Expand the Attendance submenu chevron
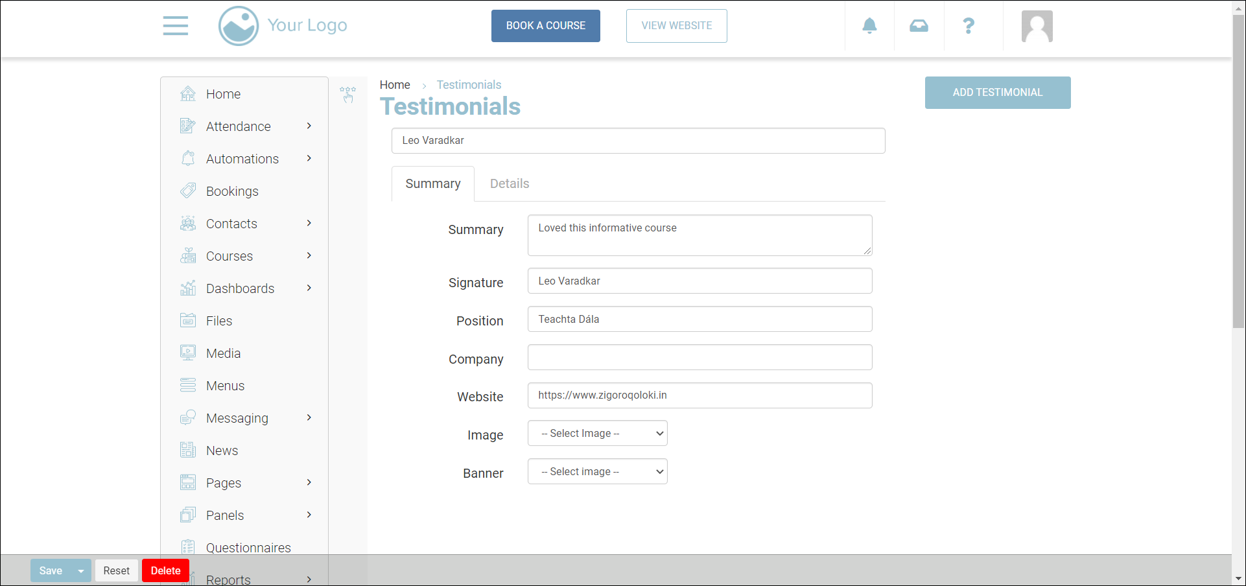The height and width of the screenshot is (586, 1246). pos(309,126)
